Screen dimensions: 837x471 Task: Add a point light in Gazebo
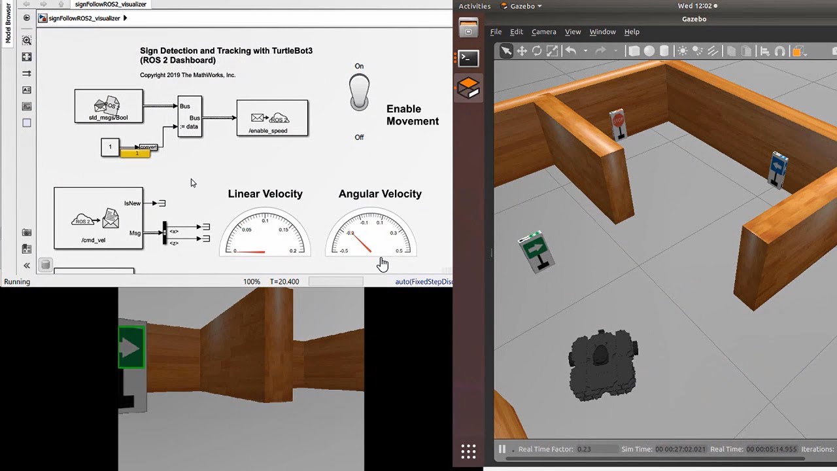pos(683,51)
